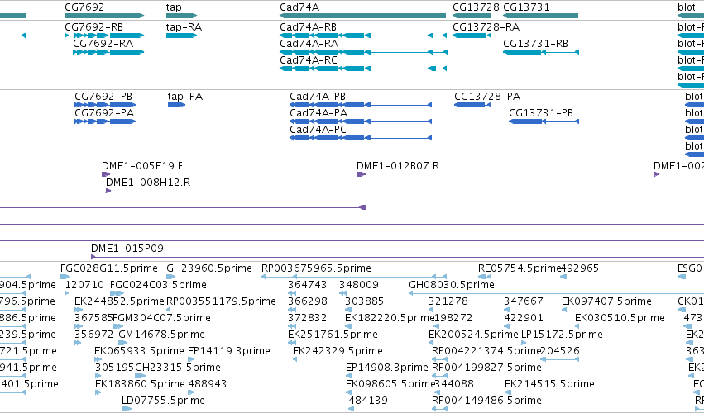Image resolution: width=704 pixels, height=413 pixels.
Task: Click the blot gene label
Action: pyautogui.click(x=687, y=7)
